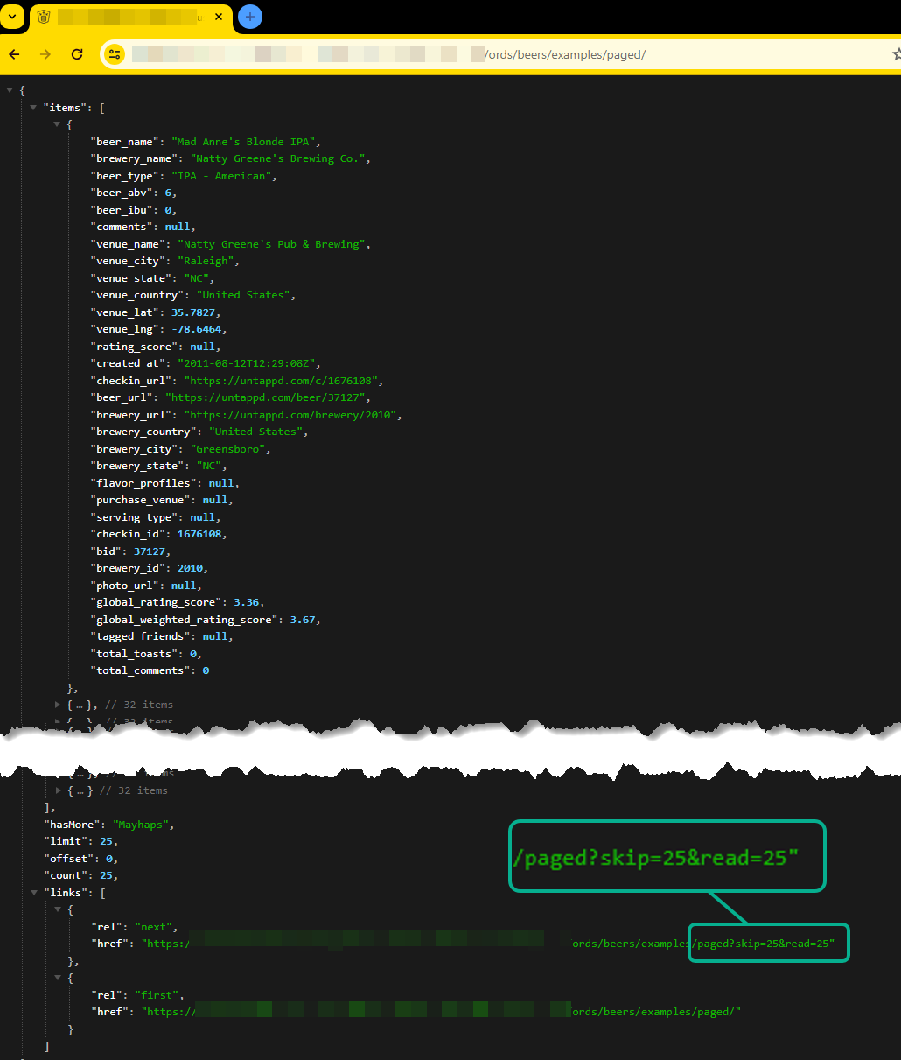Collapse the "next" rel link object
The width and height of the screenshot is (901, 1060).
(x=58, y=909)
